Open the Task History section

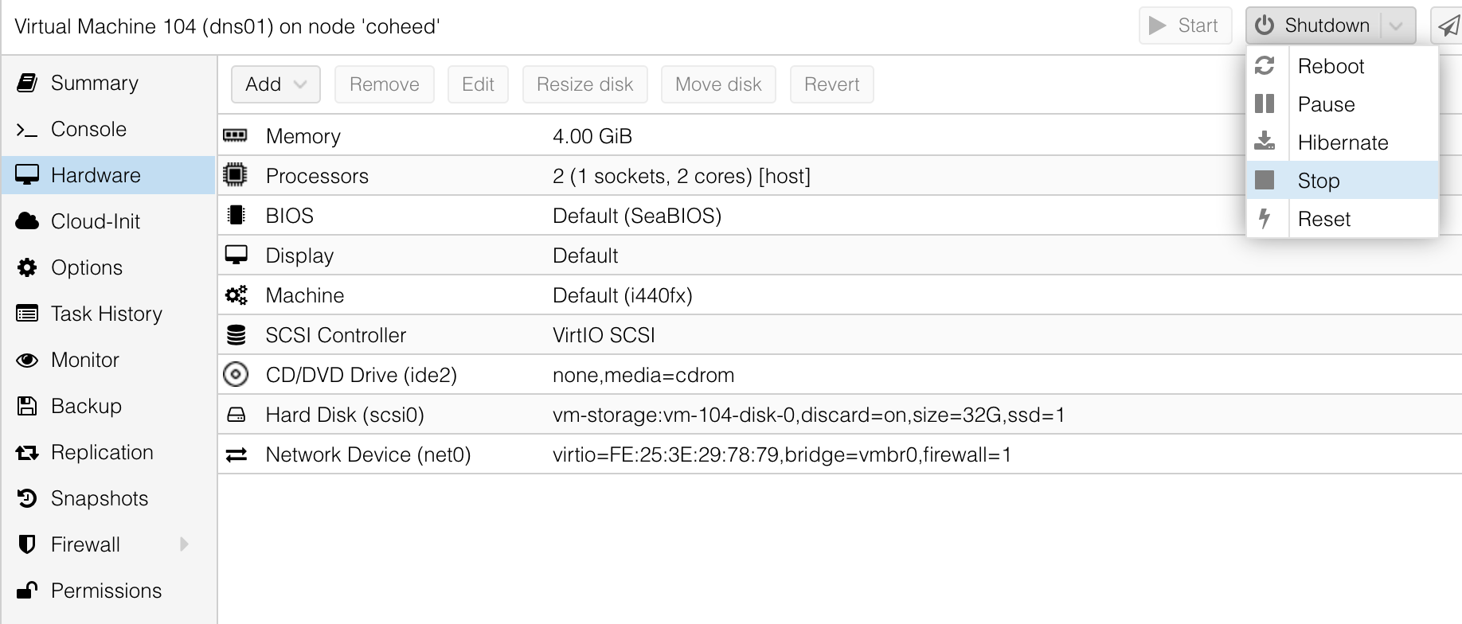click(107, 314)
